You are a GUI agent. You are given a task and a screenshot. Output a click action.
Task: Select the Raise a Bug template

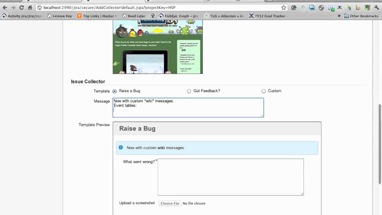115,91
